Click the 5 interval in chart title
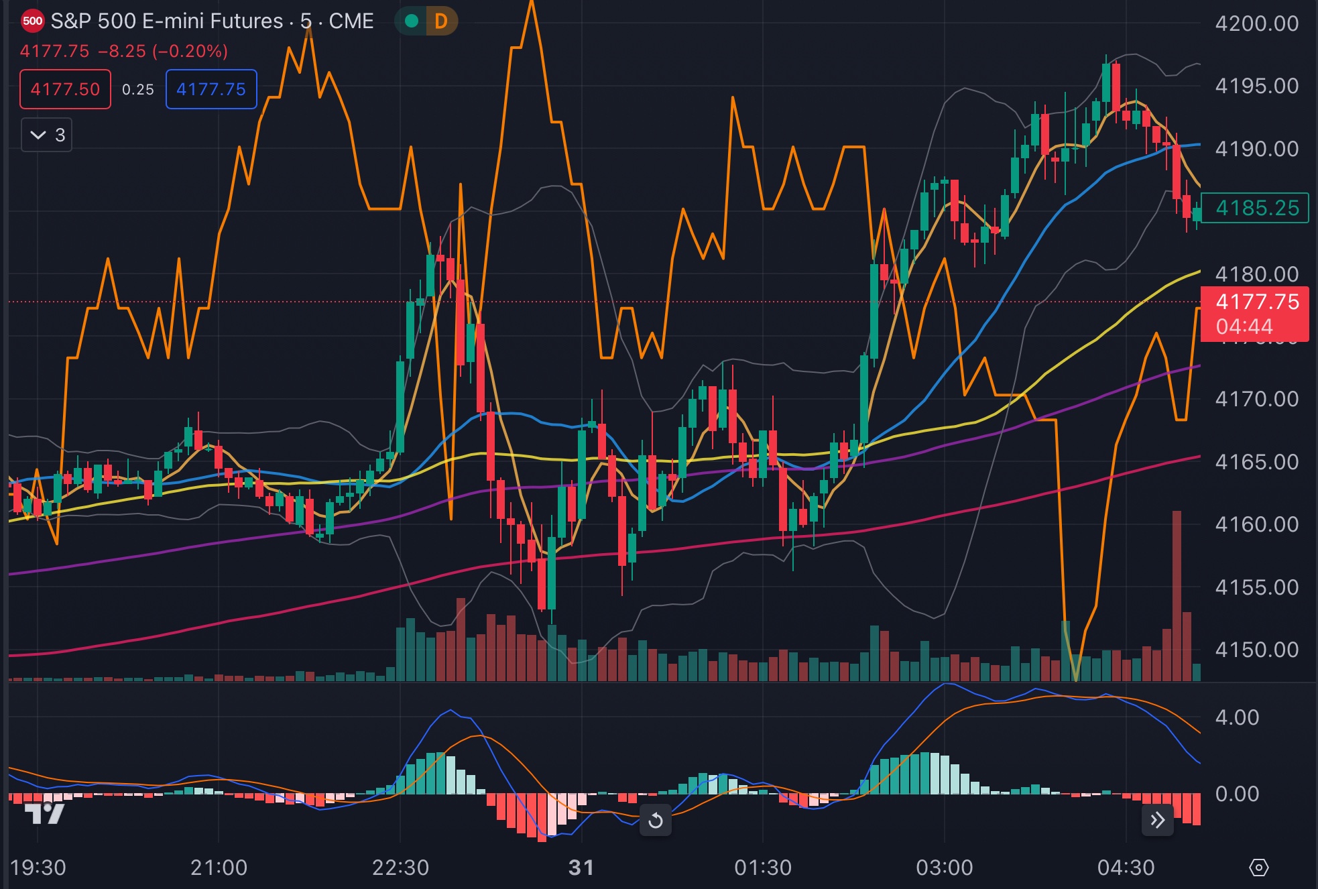This screenshot has width=1318, height=889. coord(306,21)
